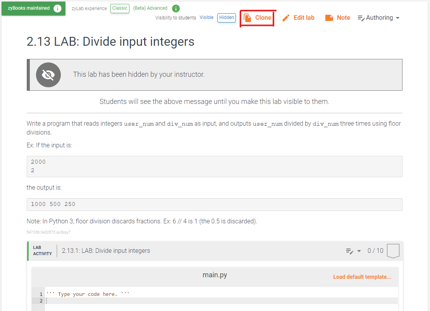This screenshot has width=430, height=311.
Task: Click the lab activity edit-list icon
Action: (349, 251)
